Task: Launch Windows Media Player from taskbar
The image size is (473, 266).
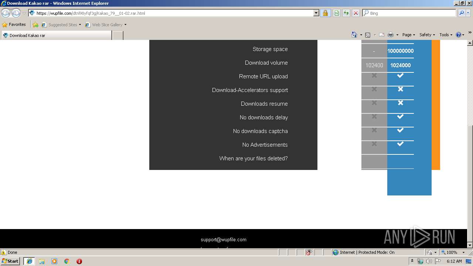Action: [x=54, y=261]
